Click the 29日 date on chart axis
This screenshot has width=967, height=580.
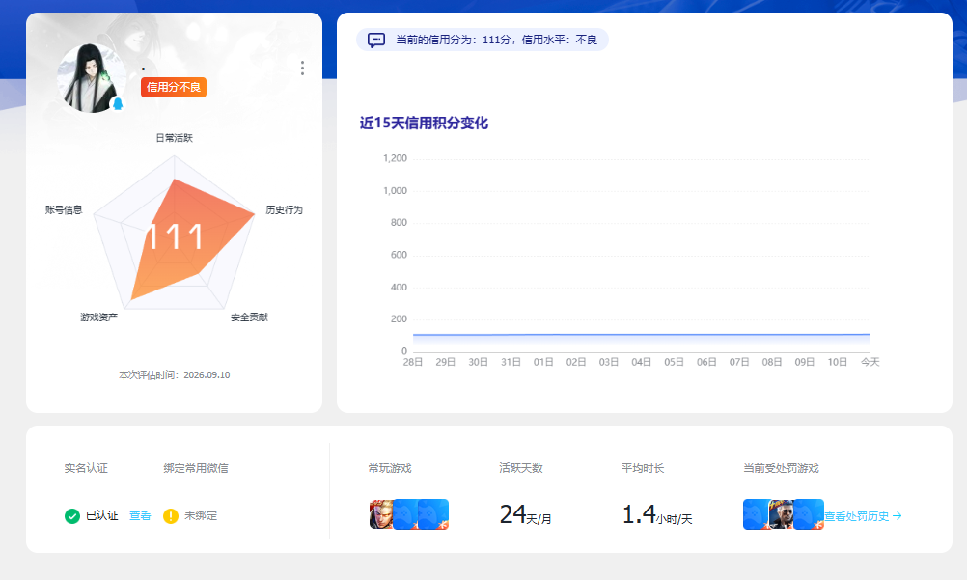tap(445, 362)
